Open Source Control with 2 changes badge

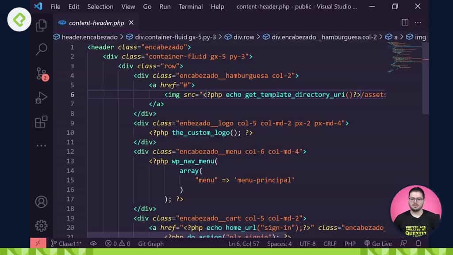(x=42, y=74)
